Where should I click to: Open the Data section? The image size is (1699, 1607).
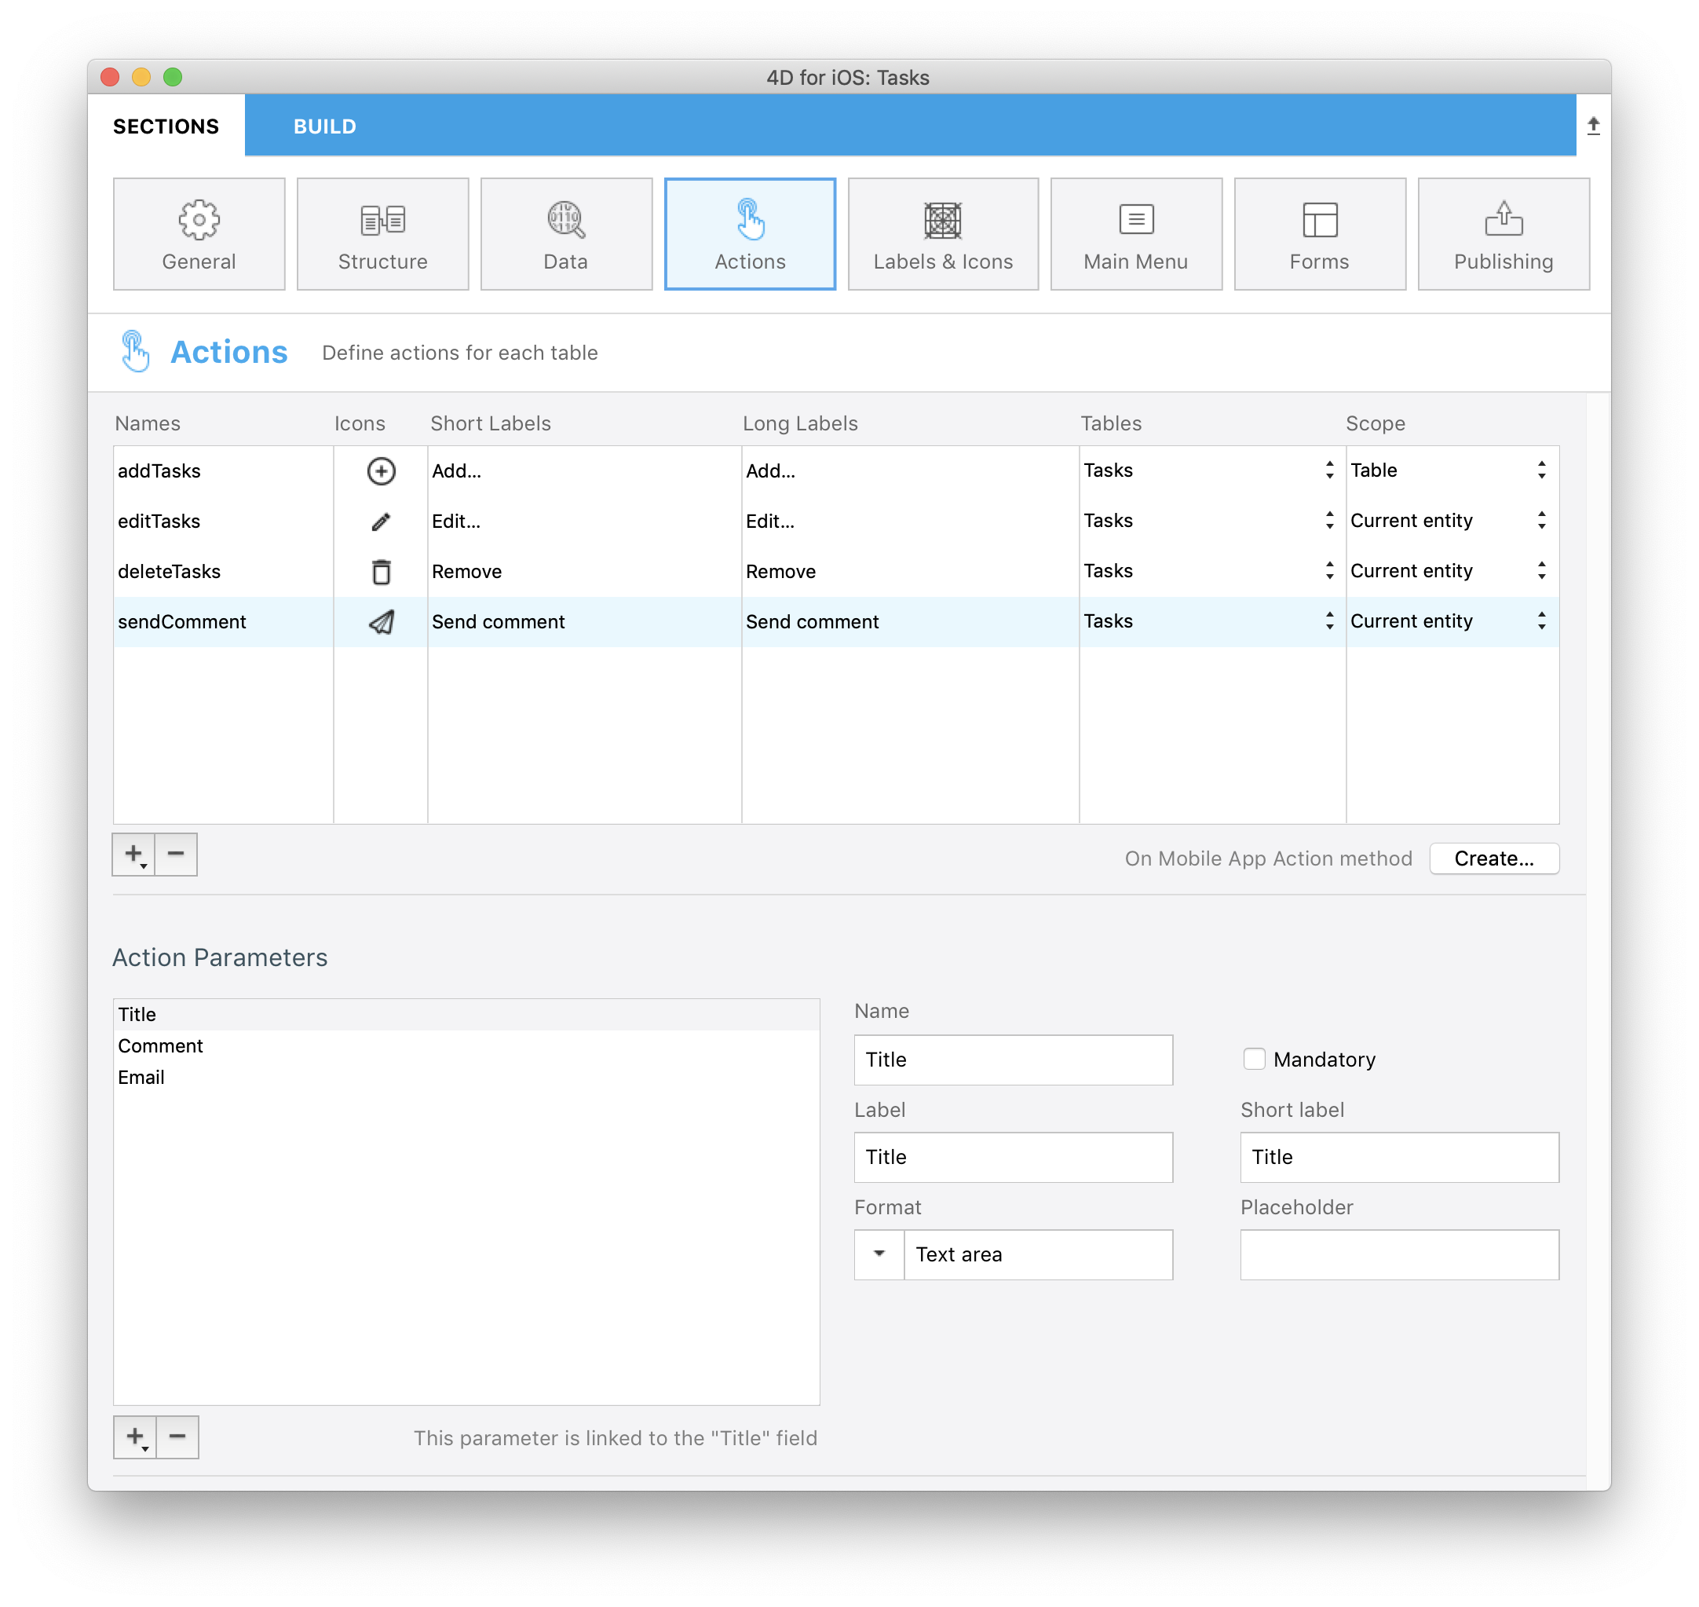[x=566, y=234]
